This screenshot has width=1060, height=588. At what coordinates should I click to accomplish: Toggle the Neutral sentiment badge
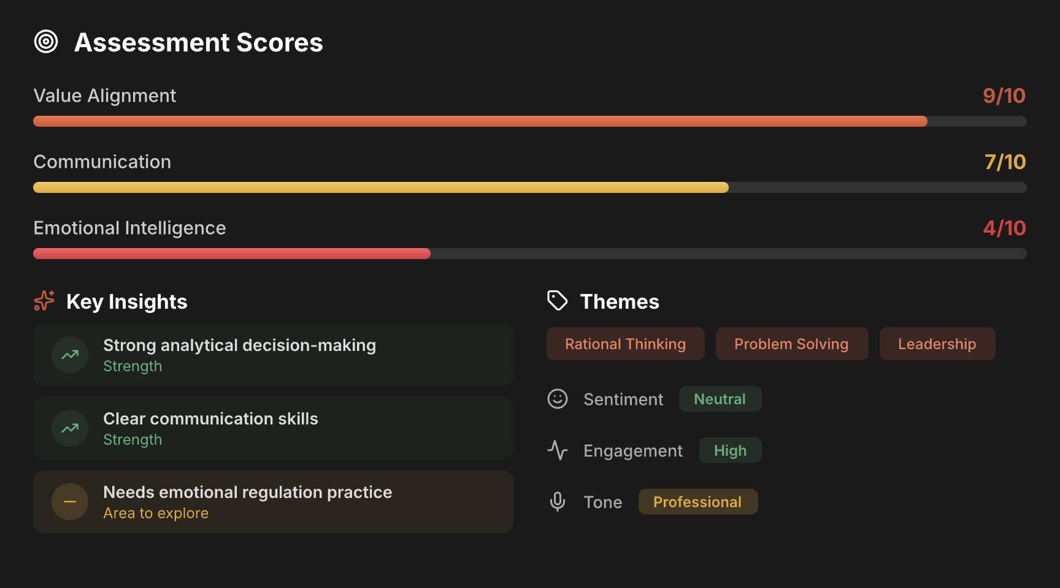[720, 399]
